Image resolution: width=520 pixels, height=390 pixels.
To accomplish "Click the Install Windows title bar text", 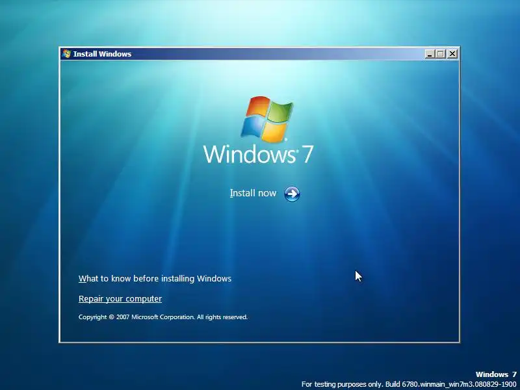I will 103,54.
